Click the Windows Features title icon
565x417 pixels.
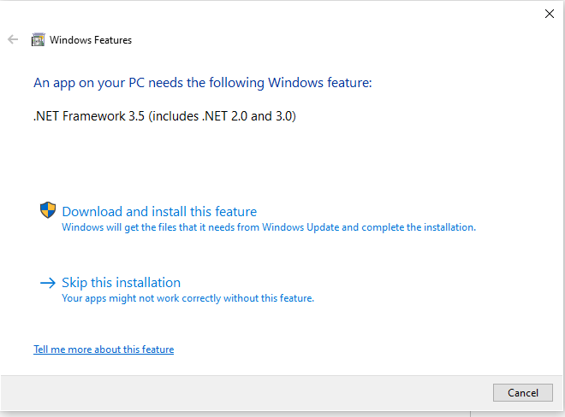(38, 39)
